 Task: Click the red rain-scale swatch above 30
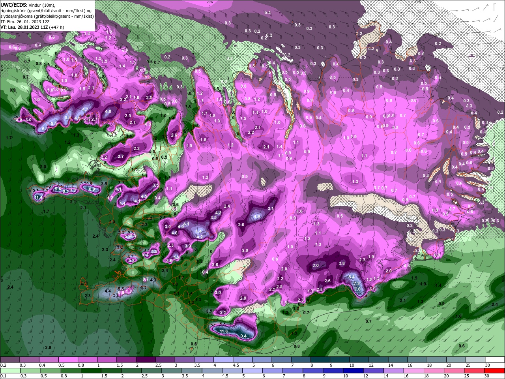pyautogui.click(x=495, y=371)
